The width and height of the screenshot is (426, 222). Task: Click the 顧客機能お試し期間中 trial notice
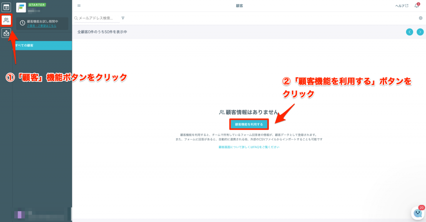[42, 21]
